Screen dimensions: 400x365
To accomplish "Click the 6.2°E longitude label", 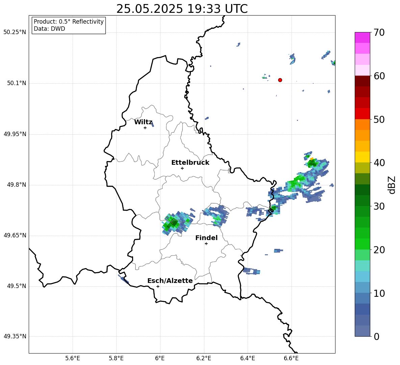I will pos(204,358).
